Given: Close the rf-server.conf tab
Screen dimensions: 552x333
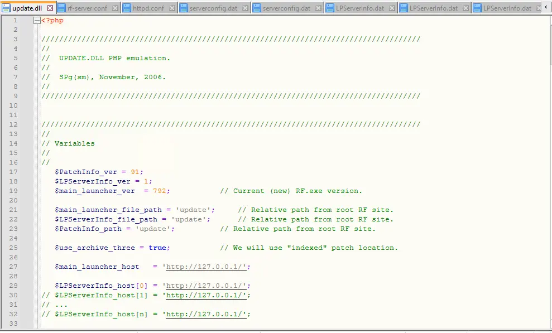Looking at the screenshot, I should click(x=115, y=8).
